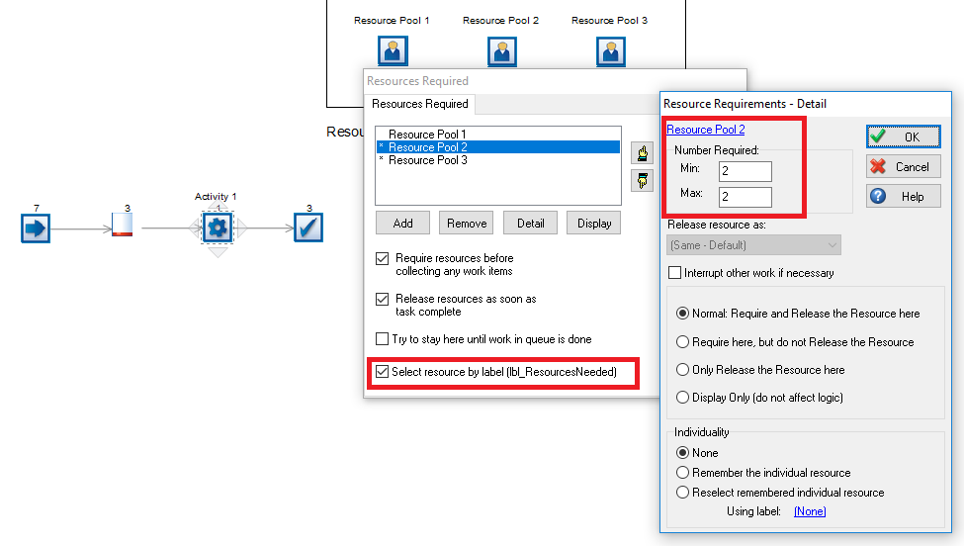Screen dimensions: 964x546
Task: Select Resource Pool 1 in the list
Action: point(498,135)
